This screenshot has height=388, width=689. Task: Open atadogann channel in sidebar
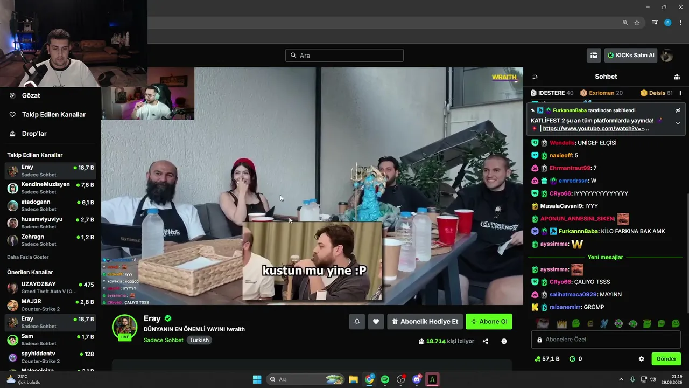pyautogui.click(x=51, y=205)
